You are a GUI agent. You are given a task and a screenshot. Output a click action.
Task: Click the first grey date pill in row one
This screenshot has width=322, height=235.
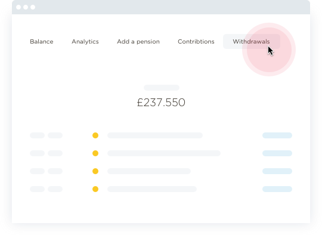(37, 135)
